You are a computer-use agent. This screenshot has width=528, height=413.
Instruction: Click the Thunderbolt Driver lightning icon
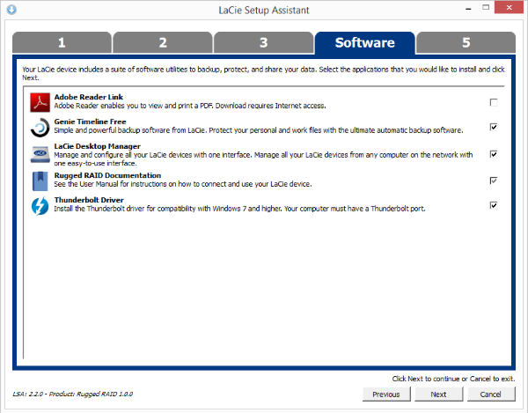(40, 206)
